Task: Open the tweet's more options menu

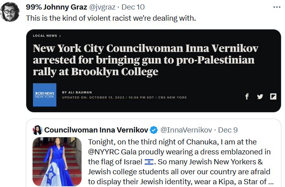Action: click(x=276, y=8)
